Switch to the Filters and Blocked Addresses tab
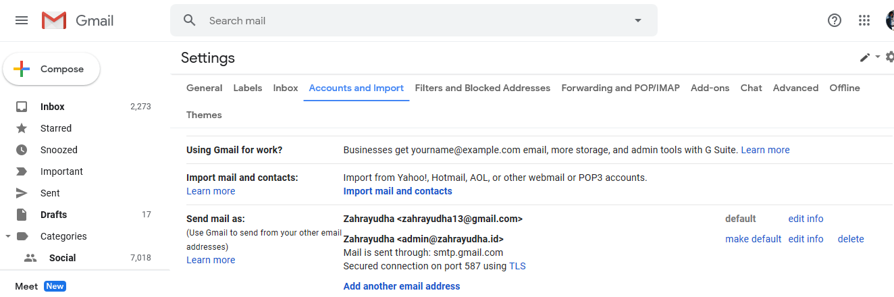Image resolution: width=894 pixels, height=297 pixels. [483, 88]
